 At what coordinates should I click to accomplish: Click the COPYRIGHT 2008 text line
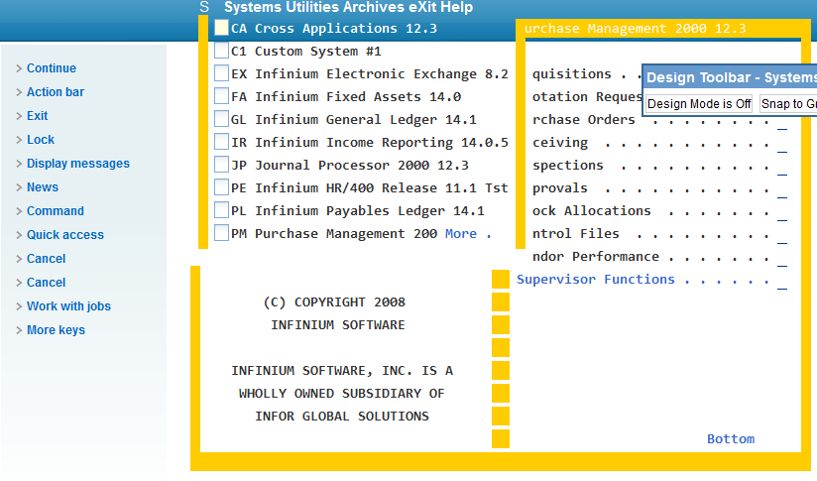tap(334, 302)
